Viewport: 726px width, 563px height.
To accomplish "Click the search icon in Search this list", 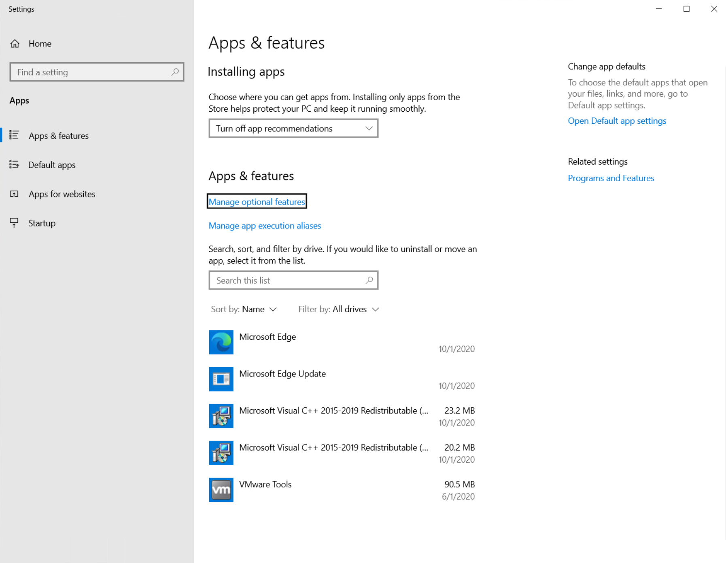I will [x=369, y=280].
